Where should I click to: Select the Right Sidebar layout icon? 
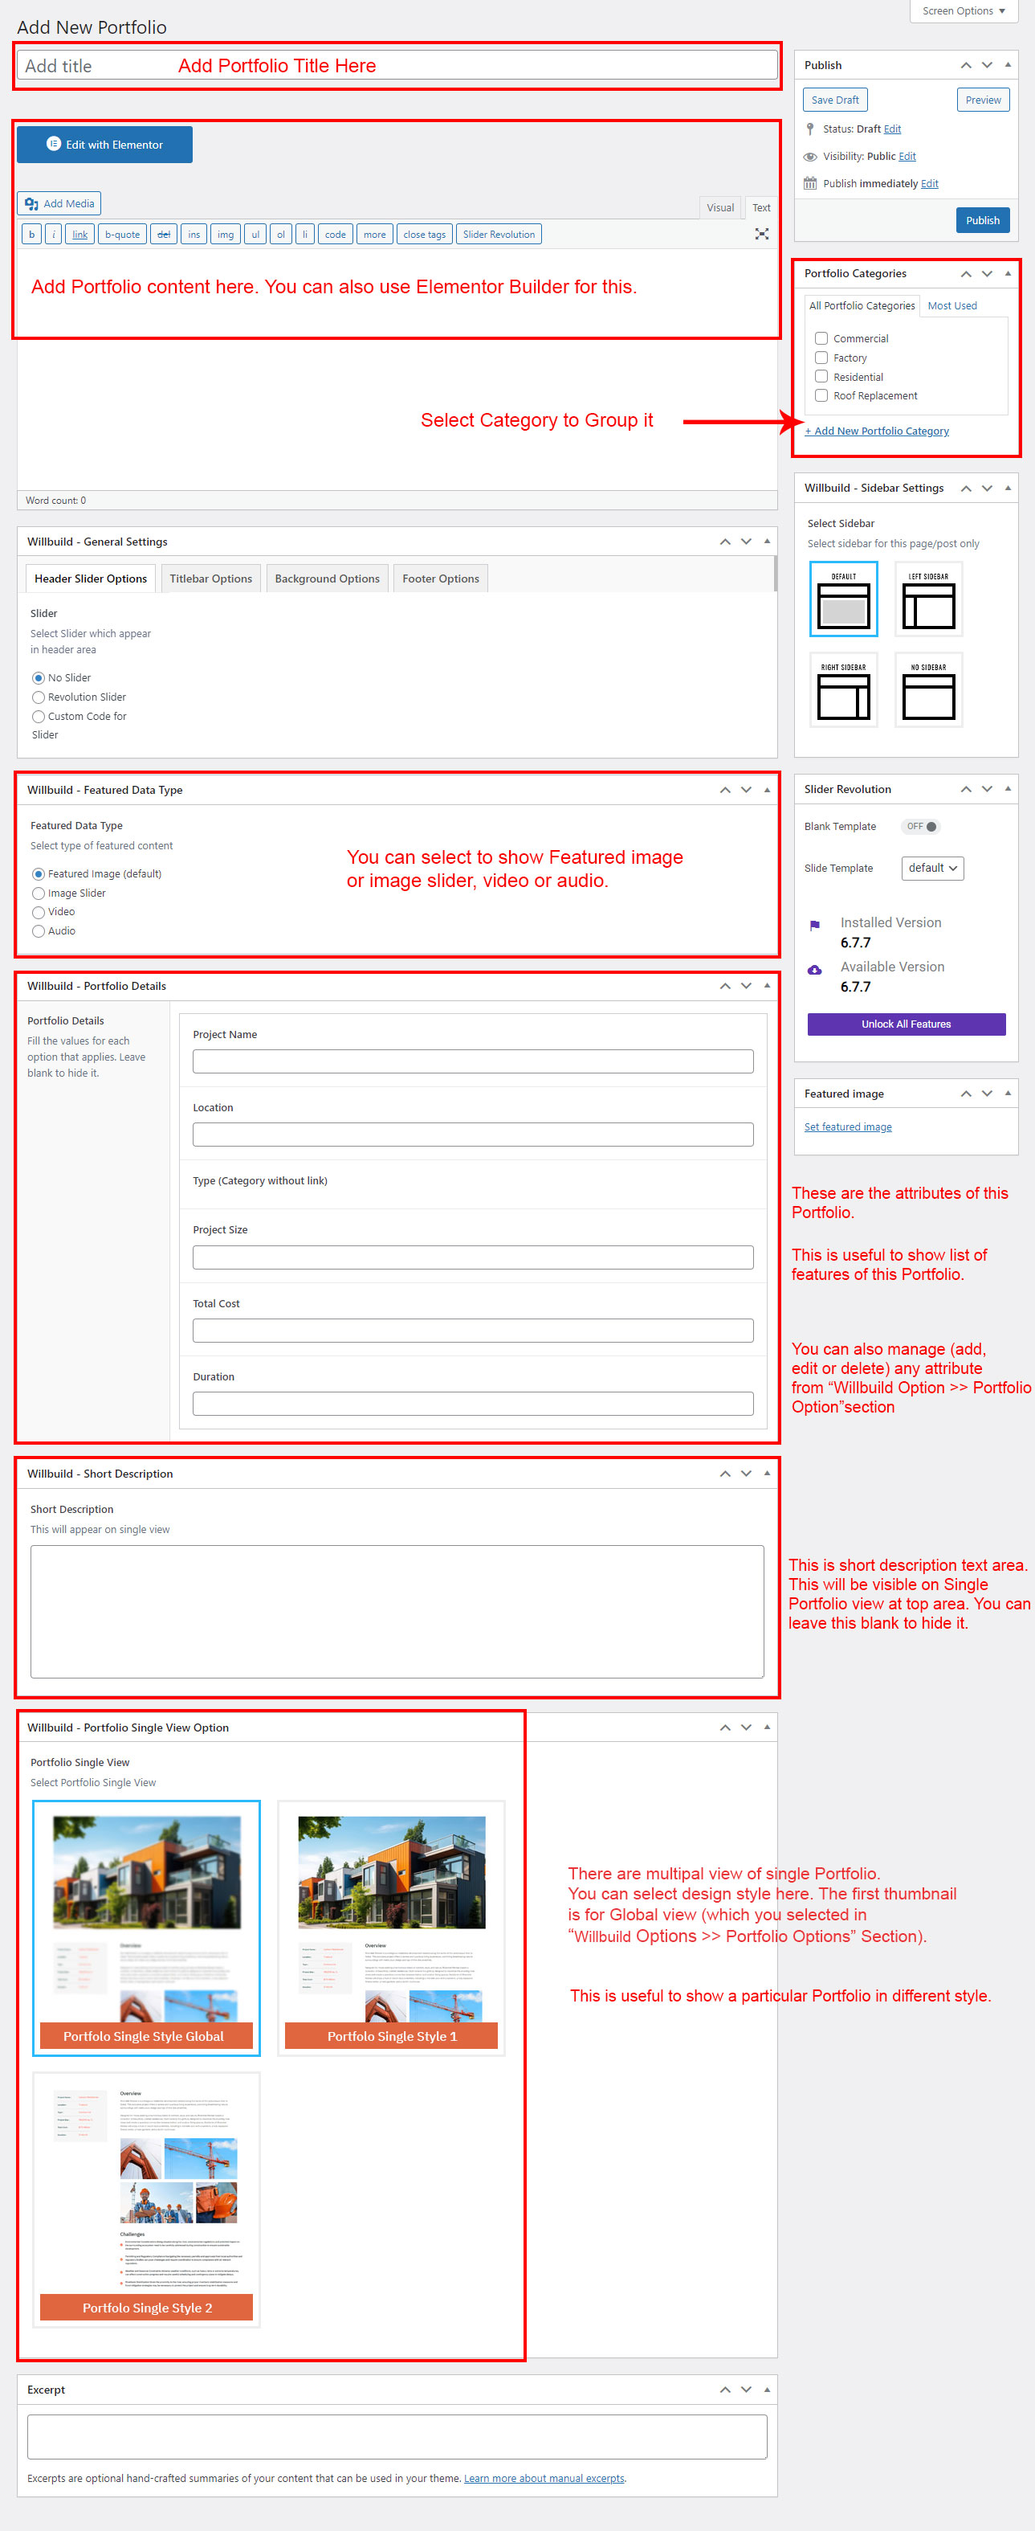click(844, 689)
